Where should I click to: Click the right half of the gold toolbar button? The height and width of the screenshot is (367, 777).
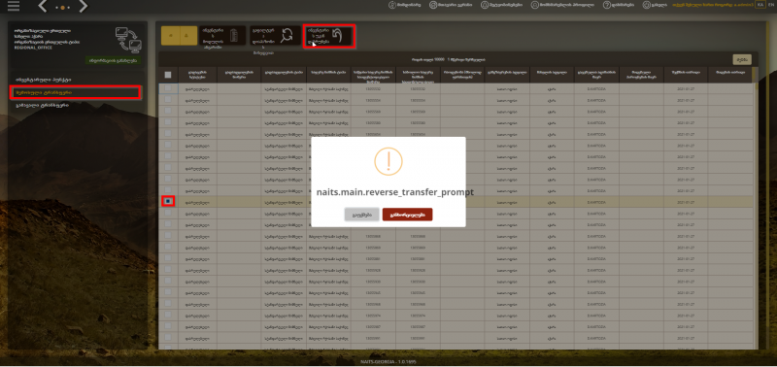point(188,36)
